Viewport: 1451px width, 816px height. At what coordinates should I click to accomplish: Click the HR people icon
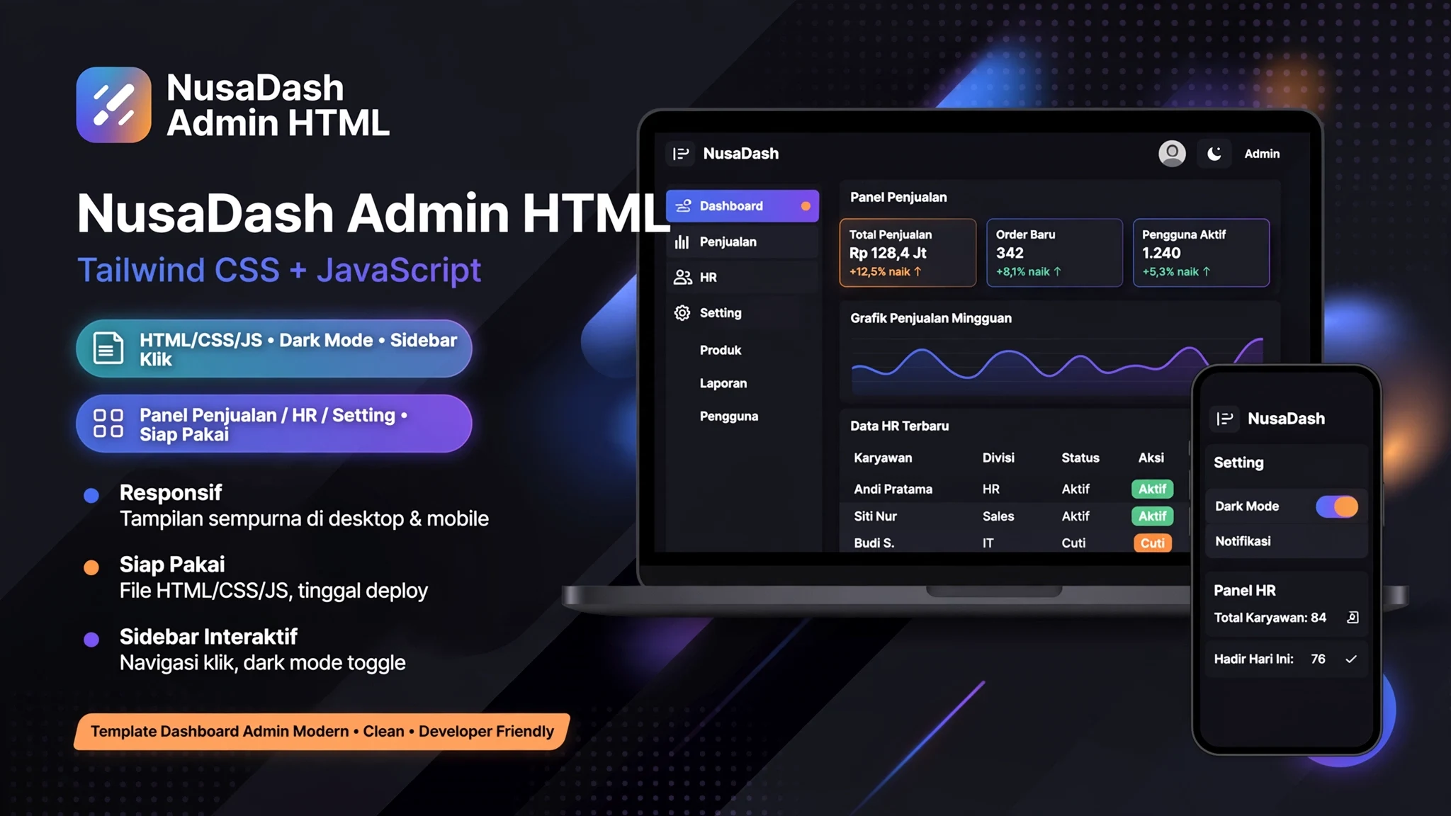[682, 277]
